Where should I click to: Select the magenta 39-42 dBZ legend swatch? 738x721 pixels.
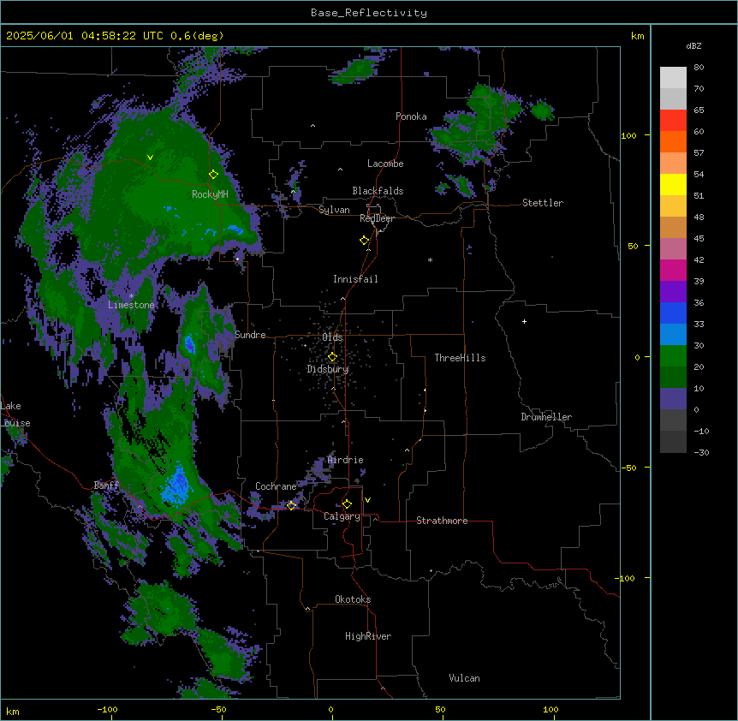click(673, 271)
